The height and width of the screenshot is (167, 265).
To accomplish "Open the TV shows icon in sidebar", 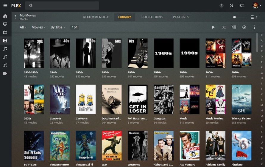I will tap(5, 32).
